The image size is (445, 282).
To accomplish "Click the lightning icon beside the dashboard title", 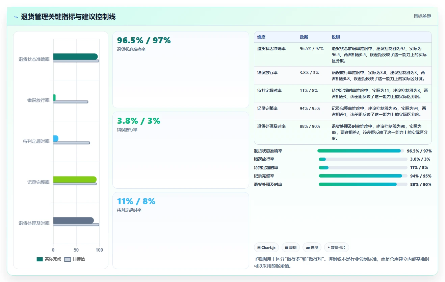I will pos(16,17).
